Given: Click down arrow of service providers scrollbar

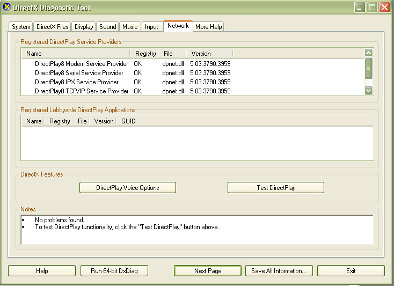Looking at the screenshot, I should point(368,90).
